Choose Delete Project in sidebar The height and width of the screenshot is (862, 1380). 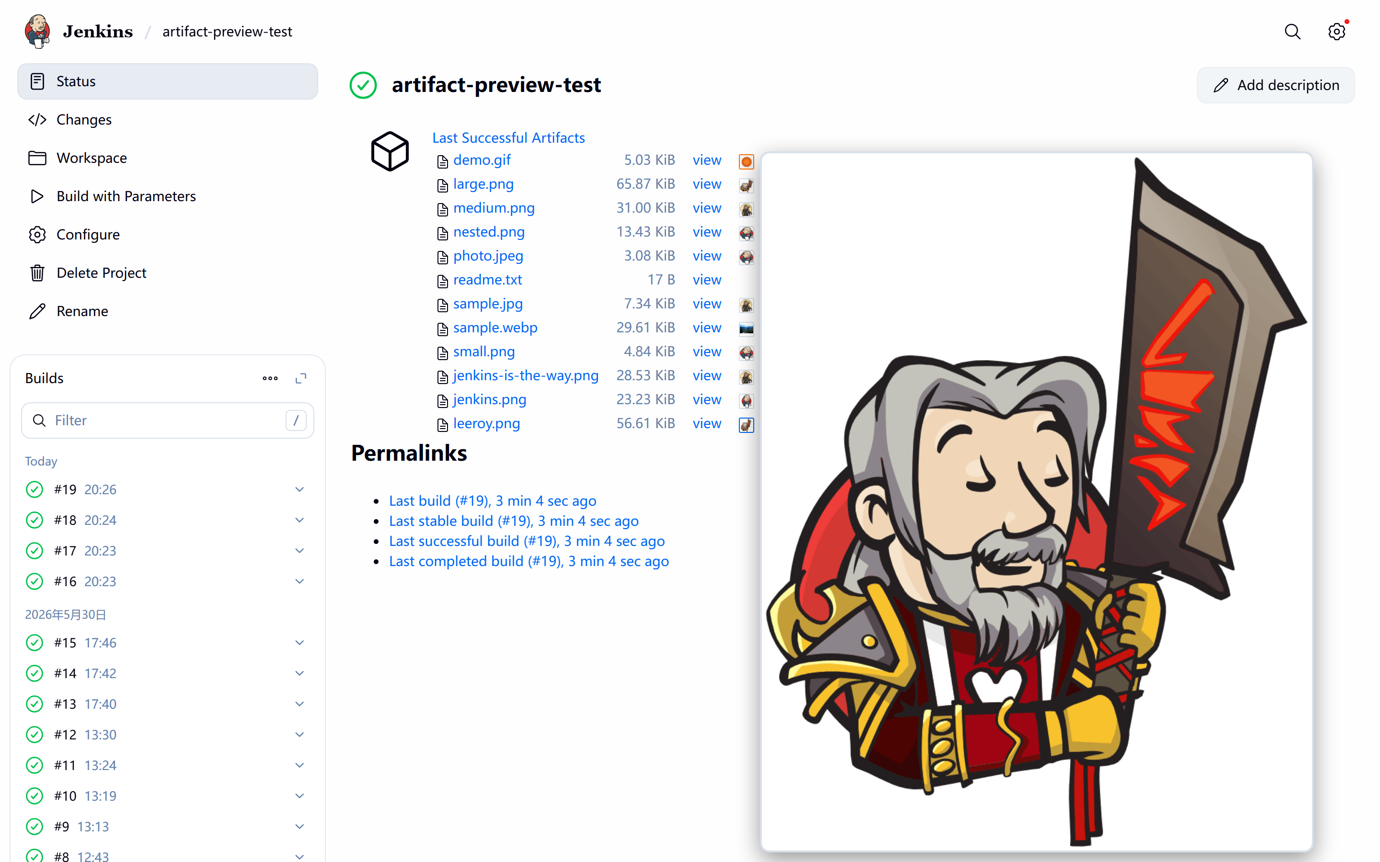click(168, 272)
